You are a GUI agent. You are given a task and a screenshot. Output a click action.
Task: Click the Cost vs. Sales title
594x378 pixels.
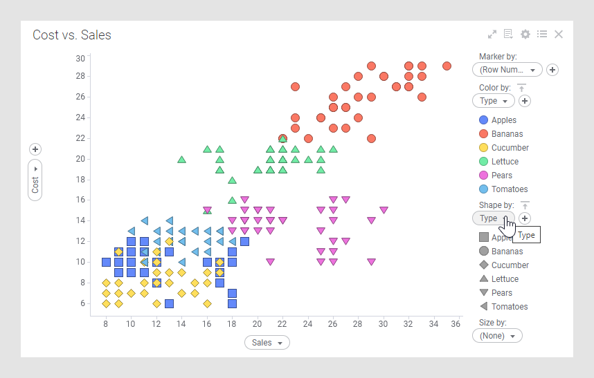pos(72,35)
